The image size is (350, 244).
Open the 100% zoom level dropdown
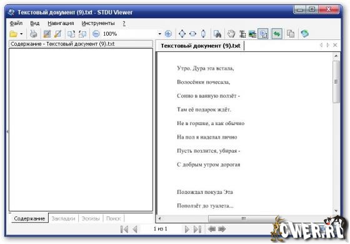160,34
